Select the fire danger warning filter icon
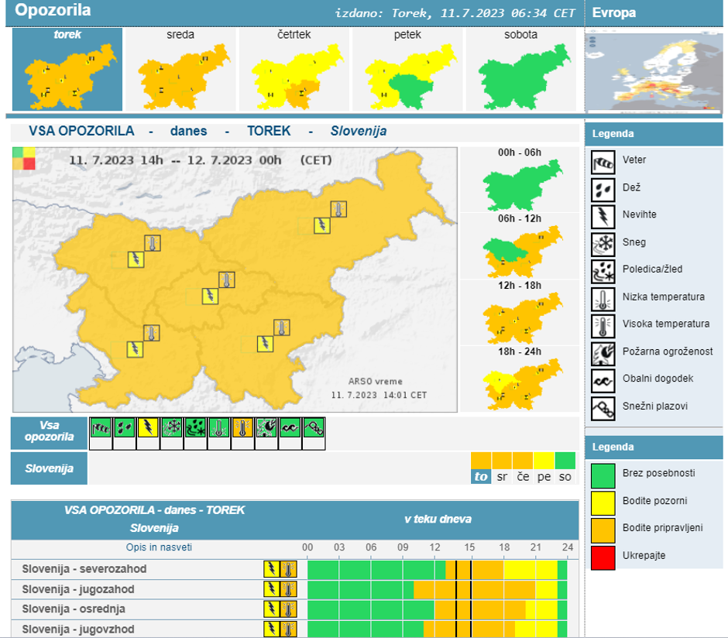 pyautogui.click(x=266, y=429)
